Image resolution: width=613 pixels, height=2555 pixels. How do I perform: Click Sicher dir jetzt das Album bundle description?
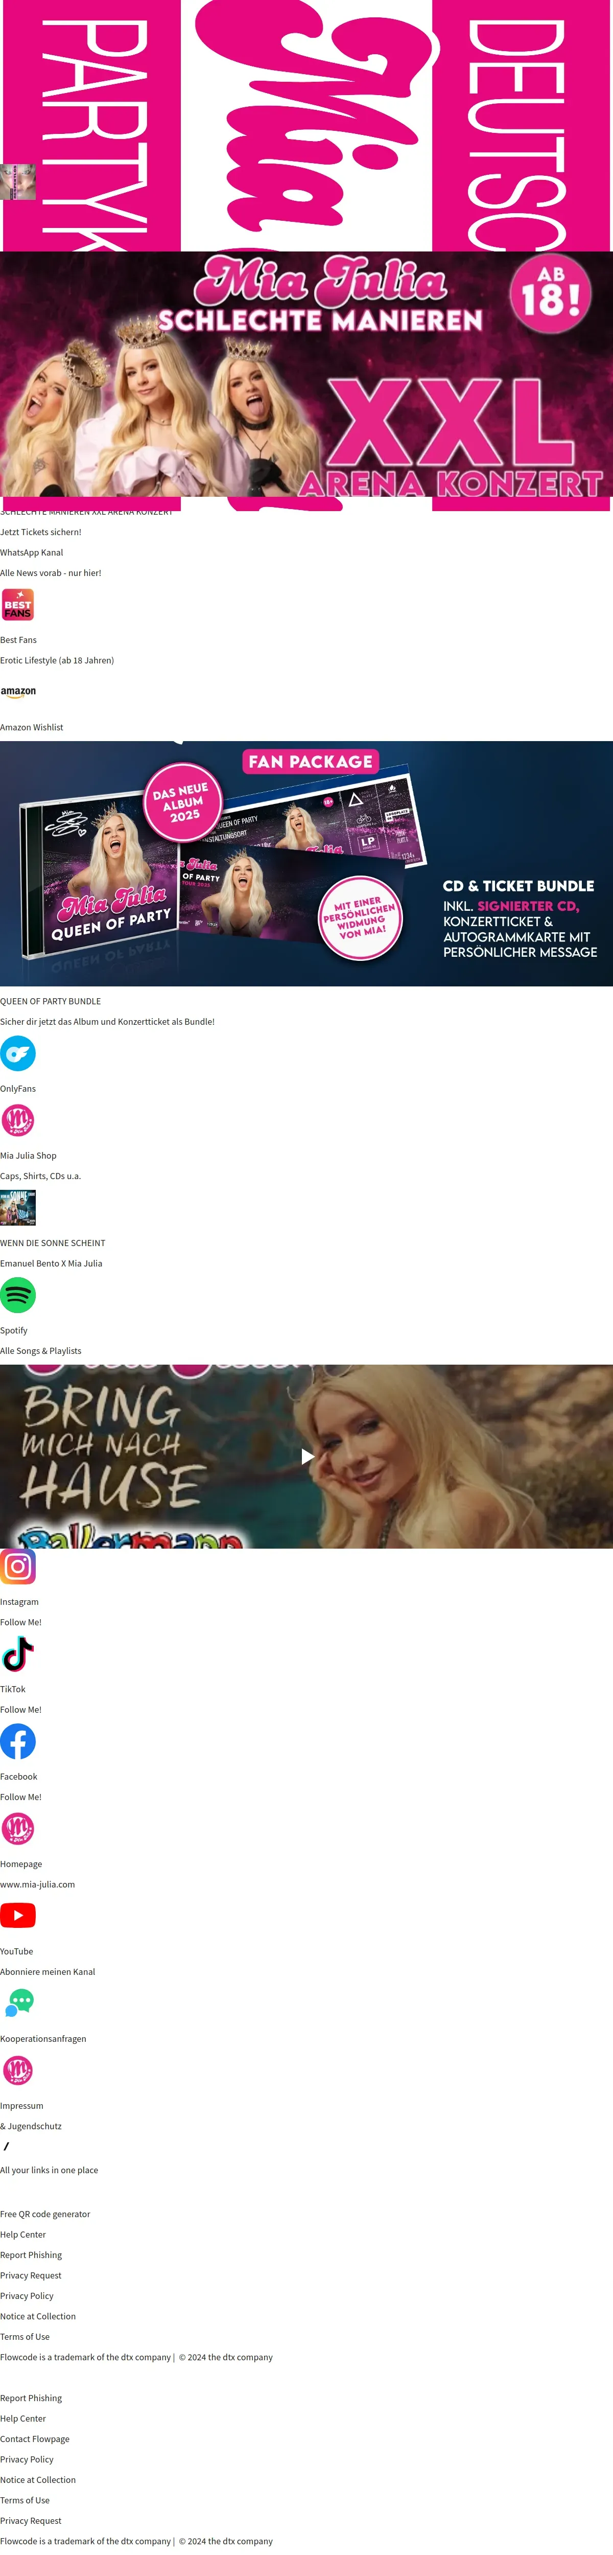(x=107, y=1021)
